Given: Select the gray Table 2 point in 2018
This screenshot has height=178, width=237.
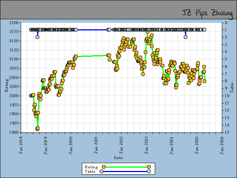Looking at the screenshot, I should pos(37,37).
